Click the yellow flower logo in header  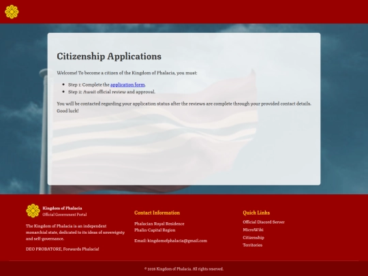(x=12, y=12)
